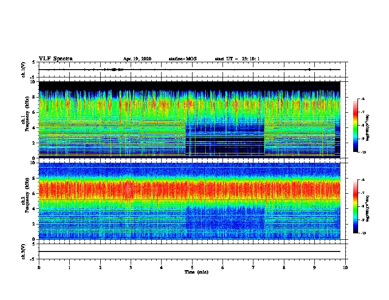This screenshot has height=300, width=389.
Task: Click time-axis tick label "7"
Action: coord(253,268)
